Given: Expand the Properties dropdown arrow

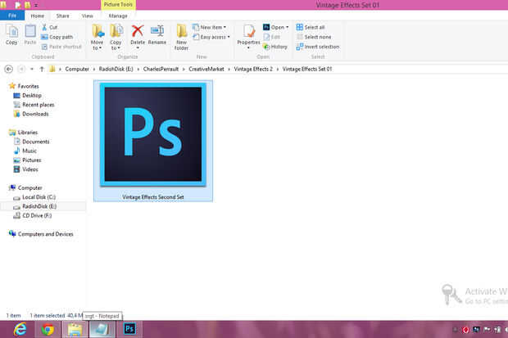Looking at the screenshot, I should click(248, 48).
